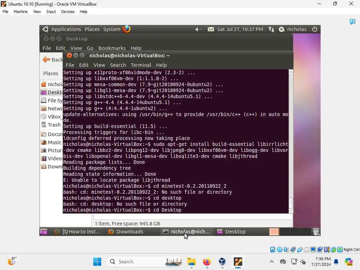360x270 pixels.
Task: Open VirtualBox Machine menu
Action: tap(20, 12)
